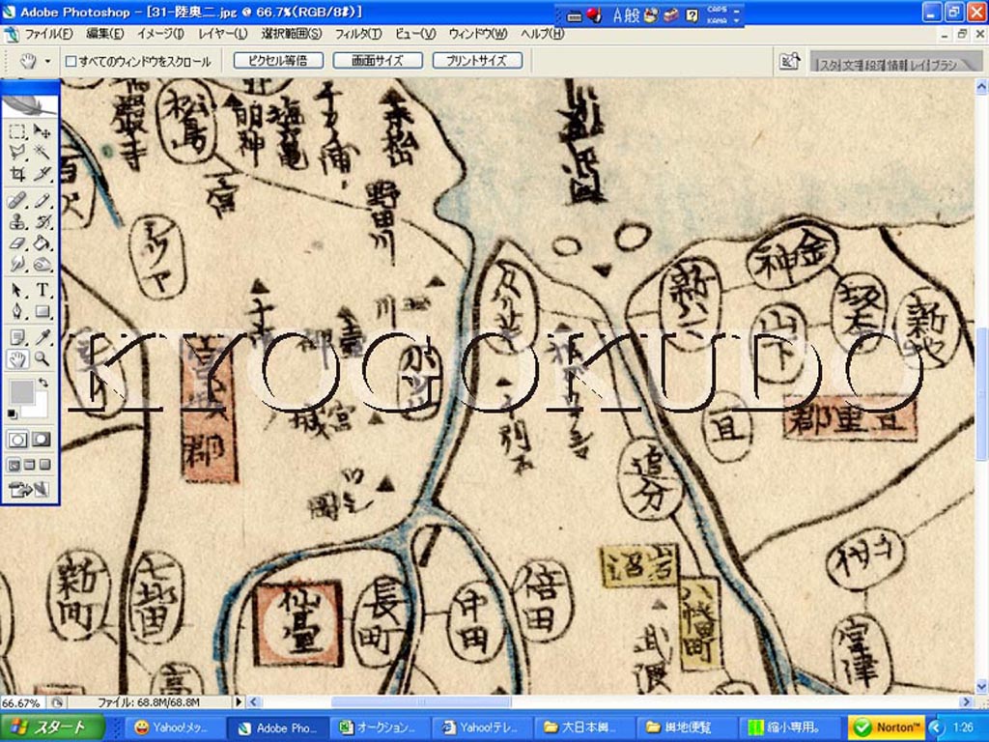
Task: Select the Crop tool
Action: pyautogui.click(x=17, y=173)
